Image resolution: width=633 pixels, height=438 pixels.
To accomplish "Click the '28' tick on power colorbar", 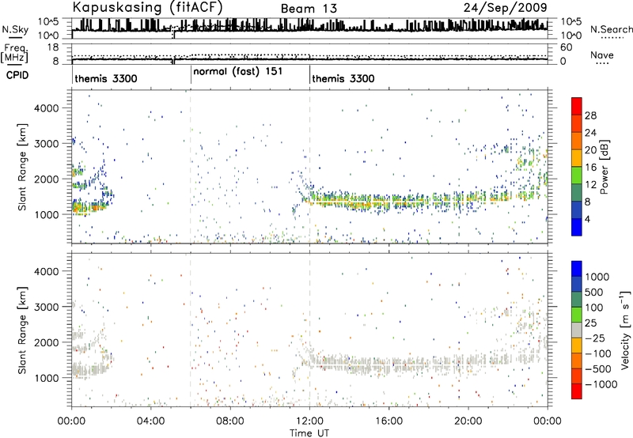I will point(590,115).
